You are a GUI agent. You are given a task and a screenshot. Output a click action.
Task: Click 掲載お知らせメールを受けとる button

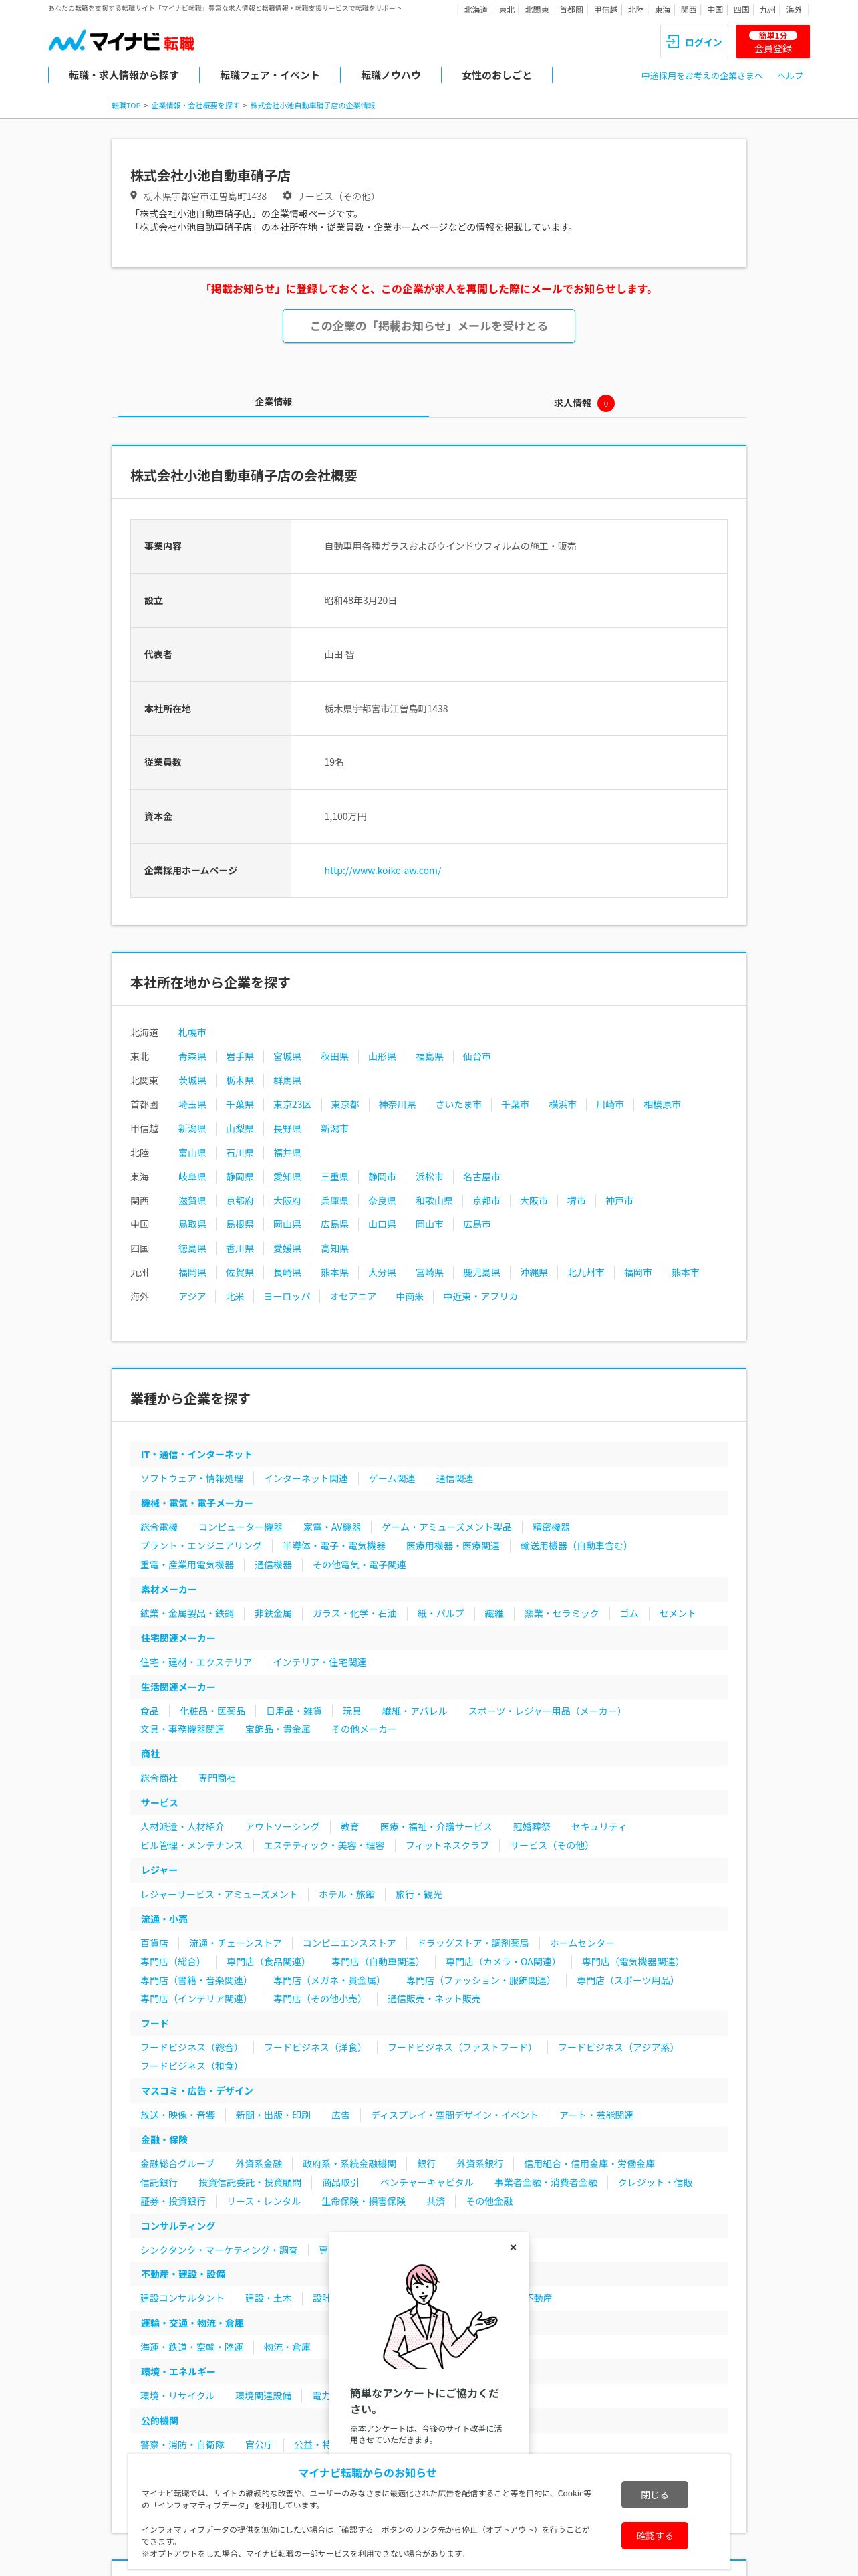point(428,326)
